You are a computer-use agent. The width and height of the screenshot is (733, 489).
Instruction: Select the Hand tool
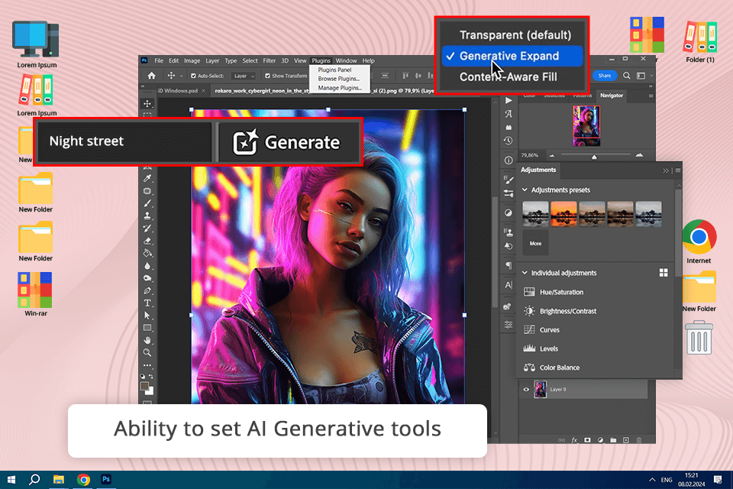(147, 340)
